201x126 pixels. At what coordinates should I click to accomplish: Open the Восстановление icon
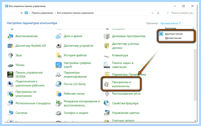click(10, 36)
